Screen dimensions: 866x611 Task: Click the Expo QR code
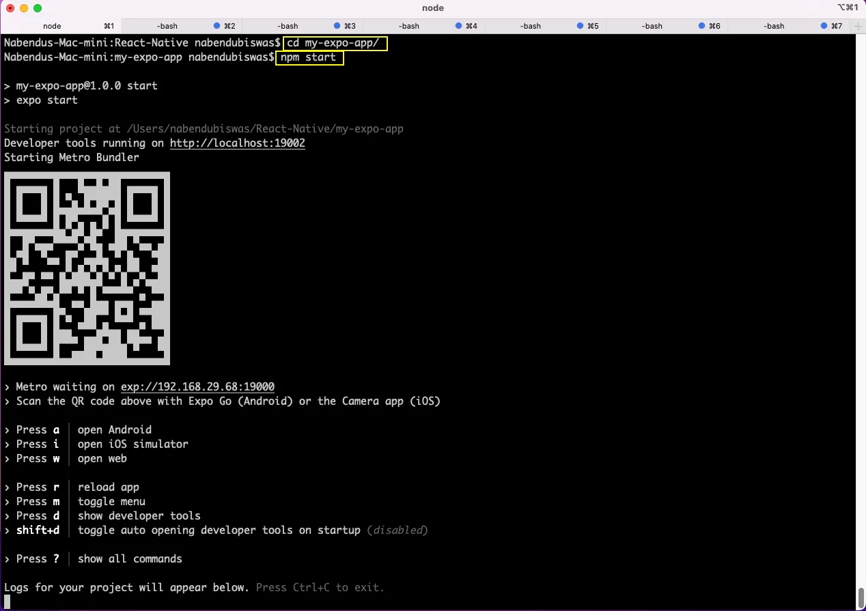pyautogui.click(x=87, y=268)
